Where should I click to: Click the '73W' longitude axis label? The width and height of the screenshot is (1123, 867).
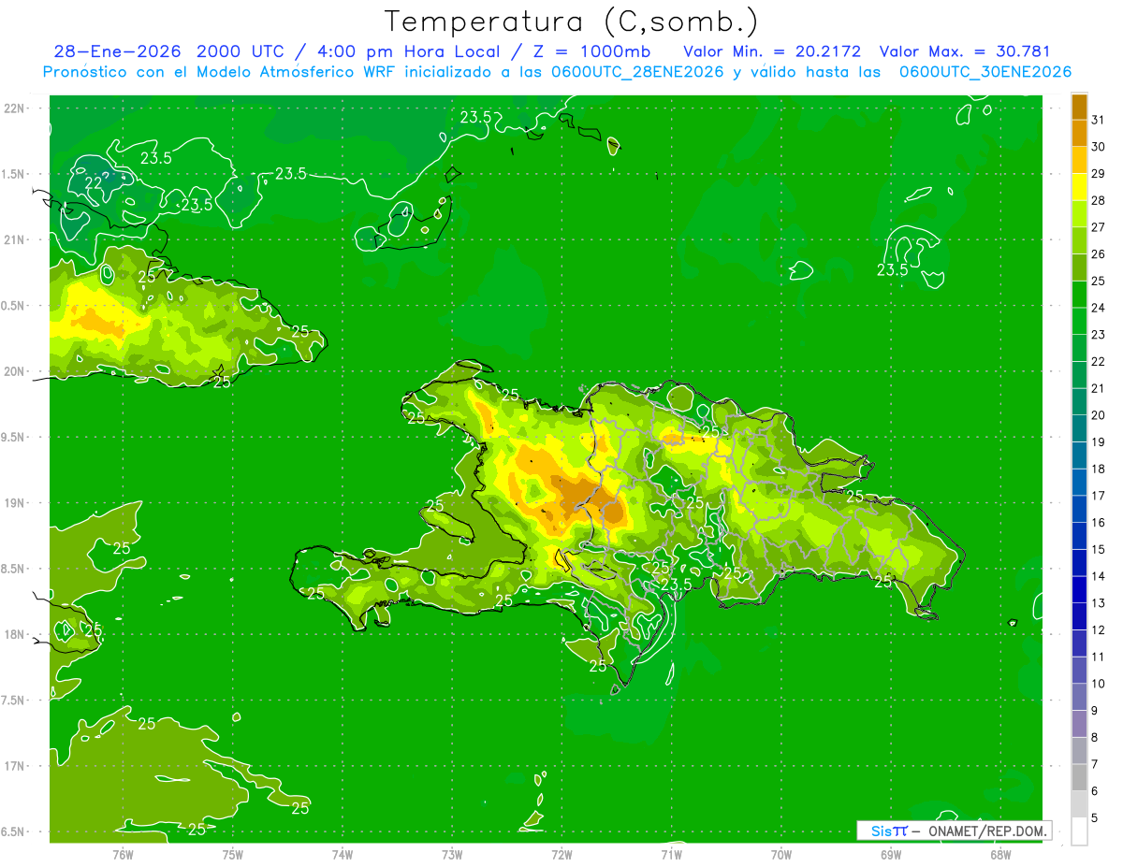pos(453,854)
